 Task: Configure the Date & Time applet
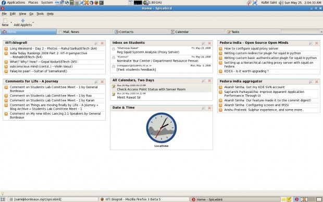point(204,108)
